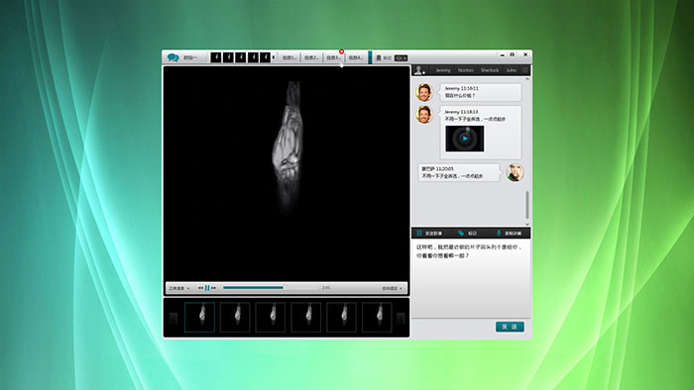
Task: Pause playback with the pause button
Action: click(207, 288)
